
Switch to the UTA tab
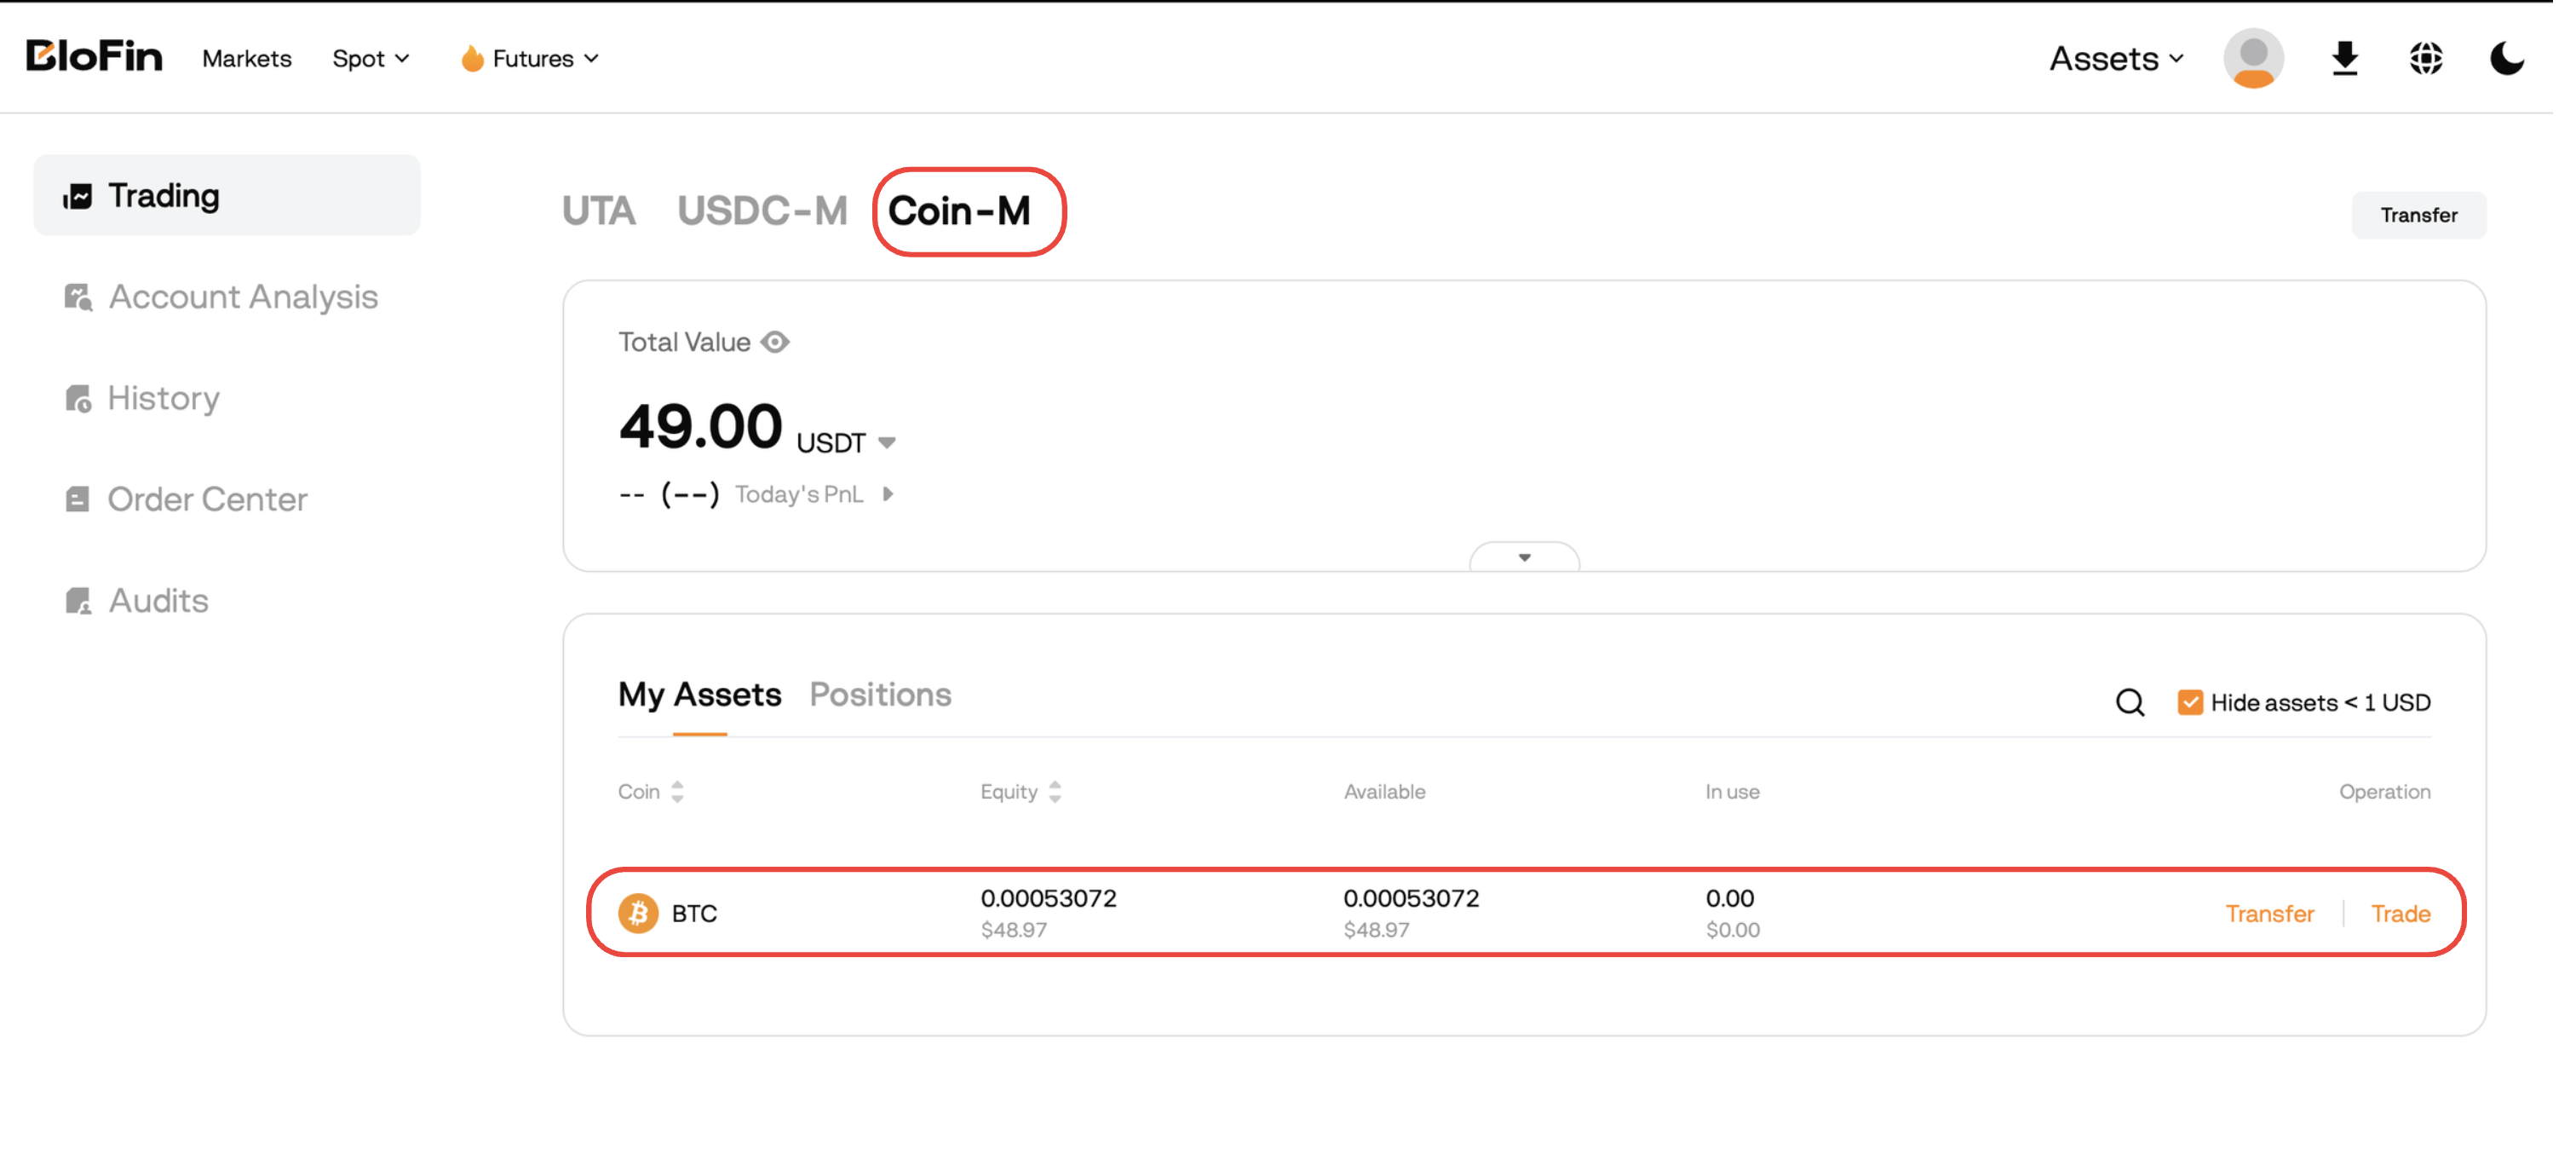point(599,211)
